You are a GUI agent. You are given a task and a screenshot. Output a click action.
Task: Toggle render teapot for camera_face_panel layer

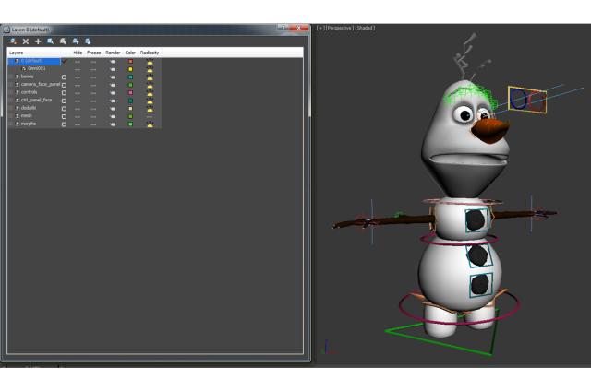(x=113, y=85)
